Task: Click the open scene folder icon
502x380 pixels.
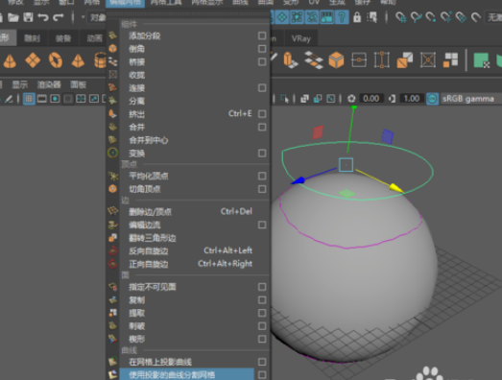Action: tap(13, 17)
